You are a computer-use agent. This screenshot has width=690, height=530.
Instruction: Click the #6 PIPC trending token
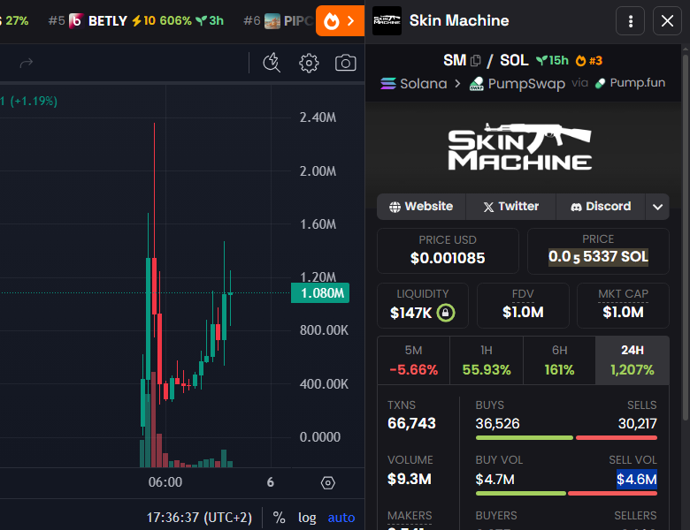278,20
